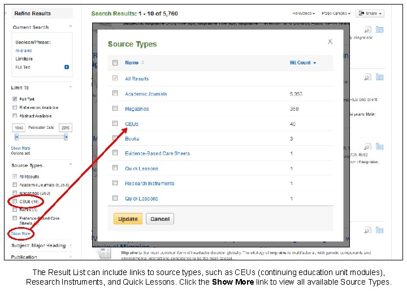407x305 pixels.
Task: Click the 5,353 hit count value
Action: click(x=296, y=94)
